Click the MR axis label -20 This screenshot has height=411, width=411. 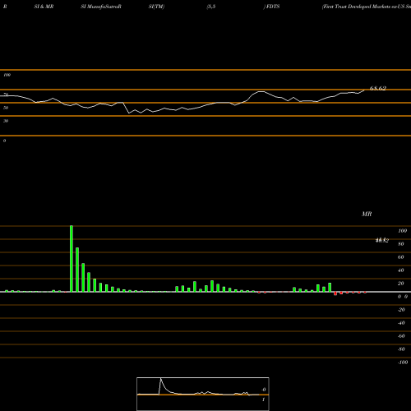tap(401, 310)
